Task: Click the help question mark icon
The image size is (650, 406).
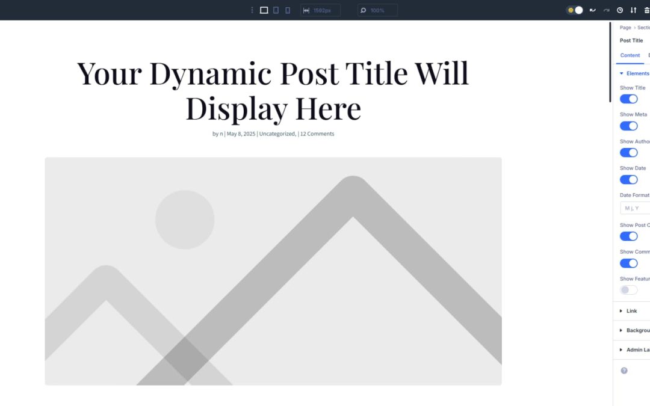Action: tap(624, 371)
